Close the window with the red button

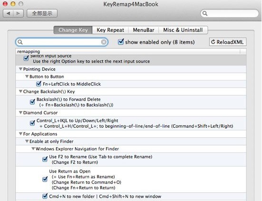(x=5, y=4)
